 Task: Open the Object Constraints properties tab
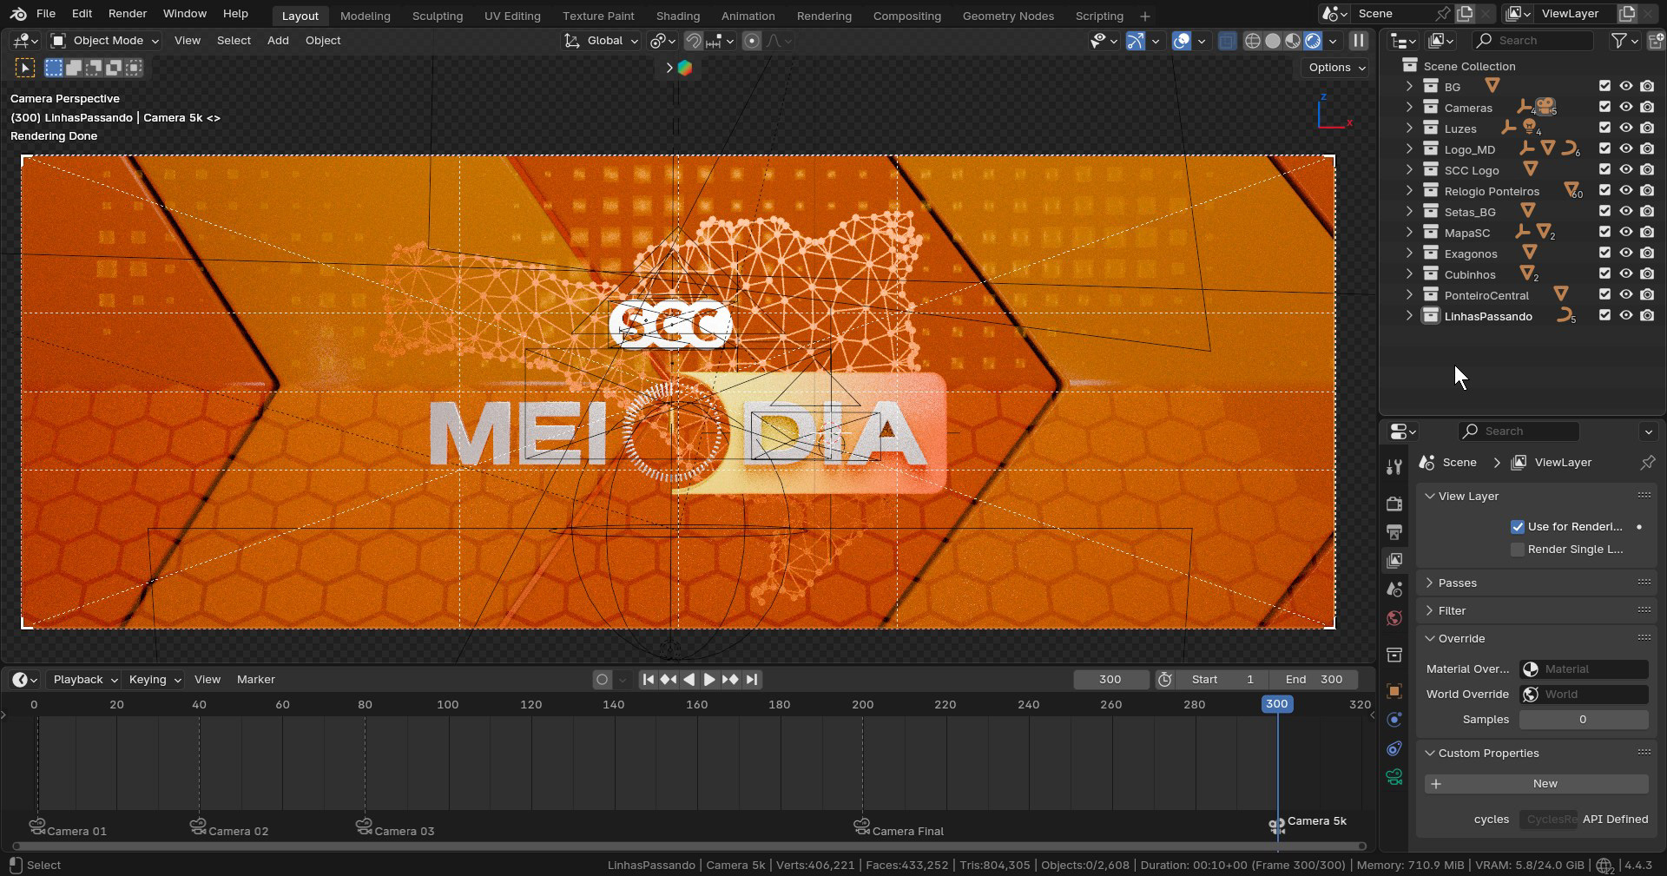point(1394,748)
